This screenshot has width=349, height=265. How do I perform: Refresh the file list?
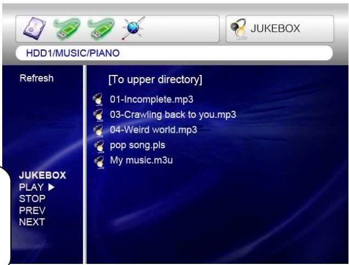point(36,79)
